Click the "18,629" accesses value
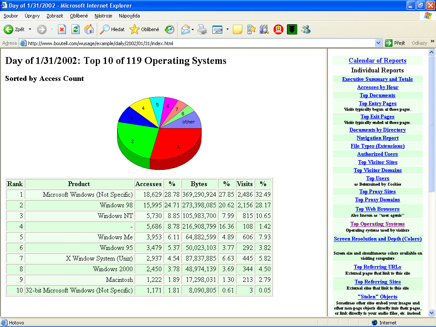 tap(152, 194)
